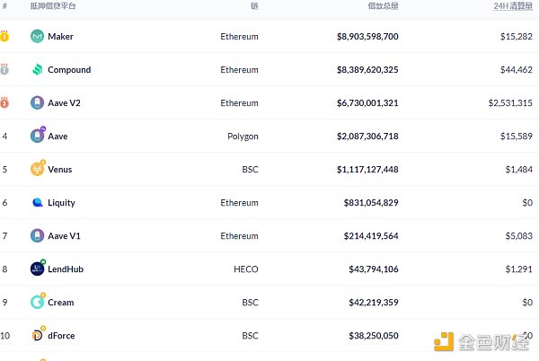Click the total borrowed column header

tap(383, 6)
